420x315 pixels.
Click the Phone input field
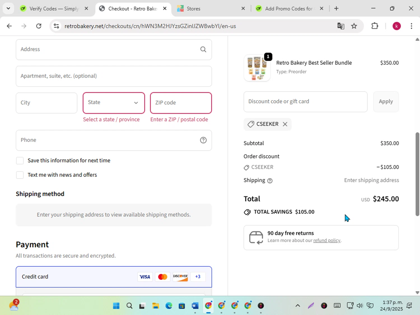114,140
